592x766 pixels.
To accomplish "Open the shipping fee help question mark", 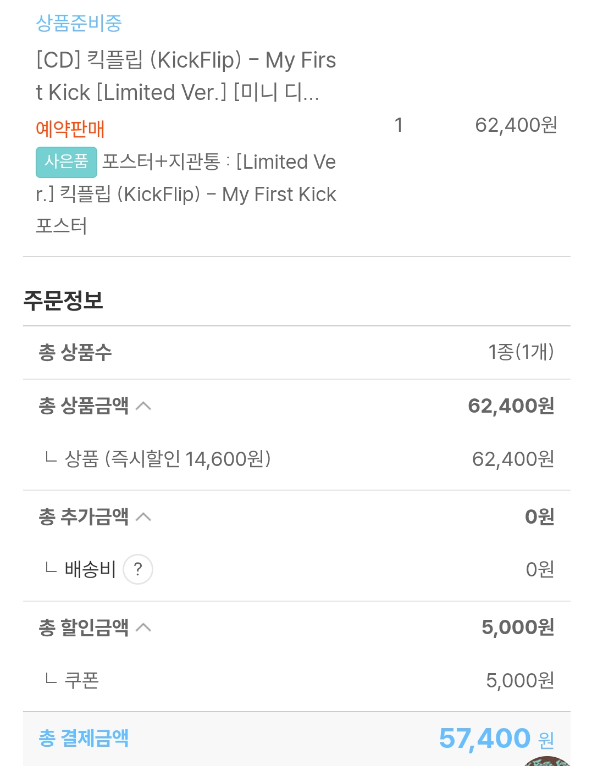I will click(138, 569).
